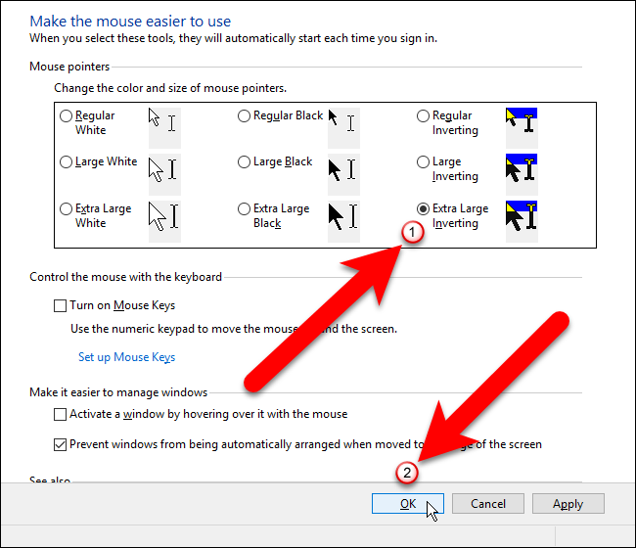Open the Set up Mouse Keys link

127,357
